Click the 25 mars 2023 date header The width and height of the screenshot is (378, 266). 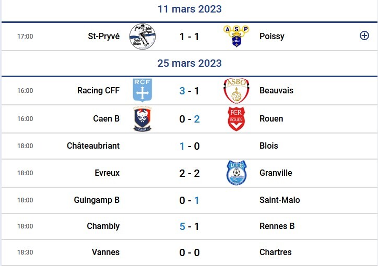click(x=190, y=63)
